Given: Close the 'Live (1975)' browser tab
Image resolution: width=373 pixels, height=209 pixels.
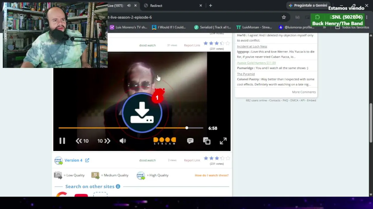Looking at the screenshot, I should [x=136, y=6].
